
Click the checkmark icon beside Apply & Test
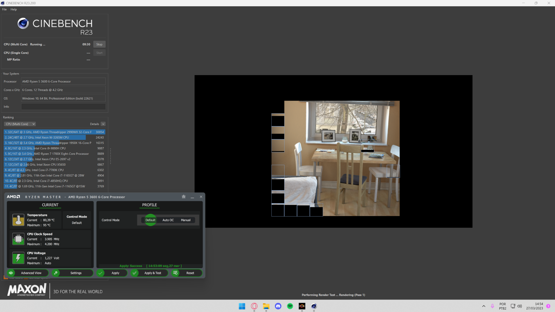coord(134,273)
